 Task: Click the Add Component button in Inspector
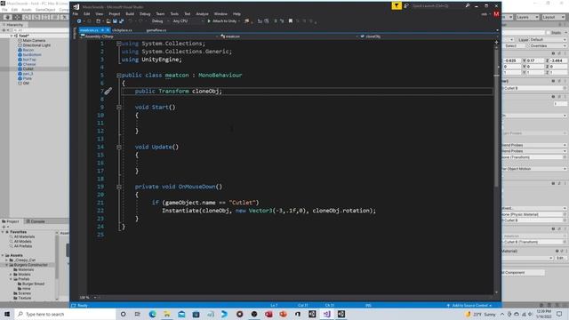click(x=523, y=273)
